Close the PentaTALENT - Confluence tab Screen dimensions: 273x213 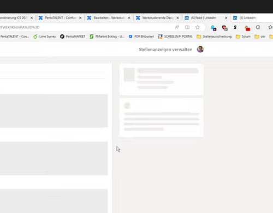tap(80, 18)
